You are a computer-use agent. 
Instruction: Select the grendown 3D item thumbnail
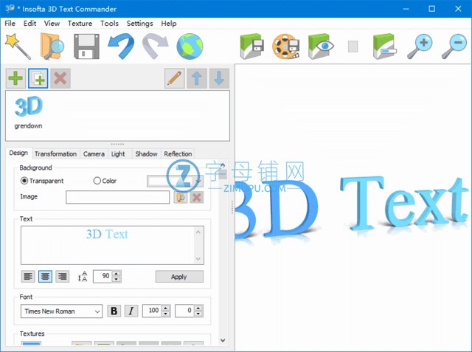(28, 112)
